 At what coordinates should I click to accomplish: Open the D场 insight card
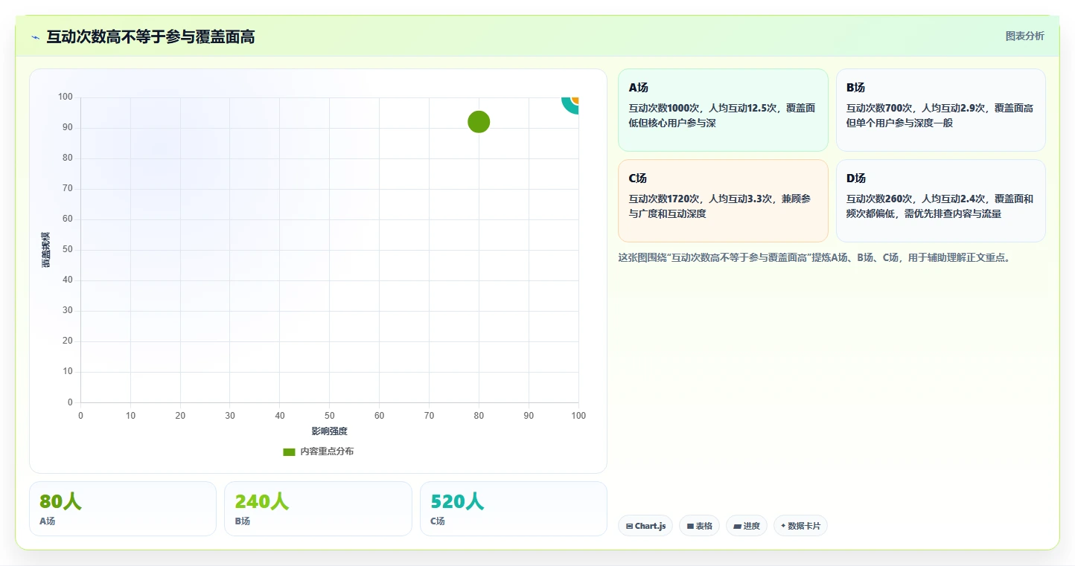(941, 201)
